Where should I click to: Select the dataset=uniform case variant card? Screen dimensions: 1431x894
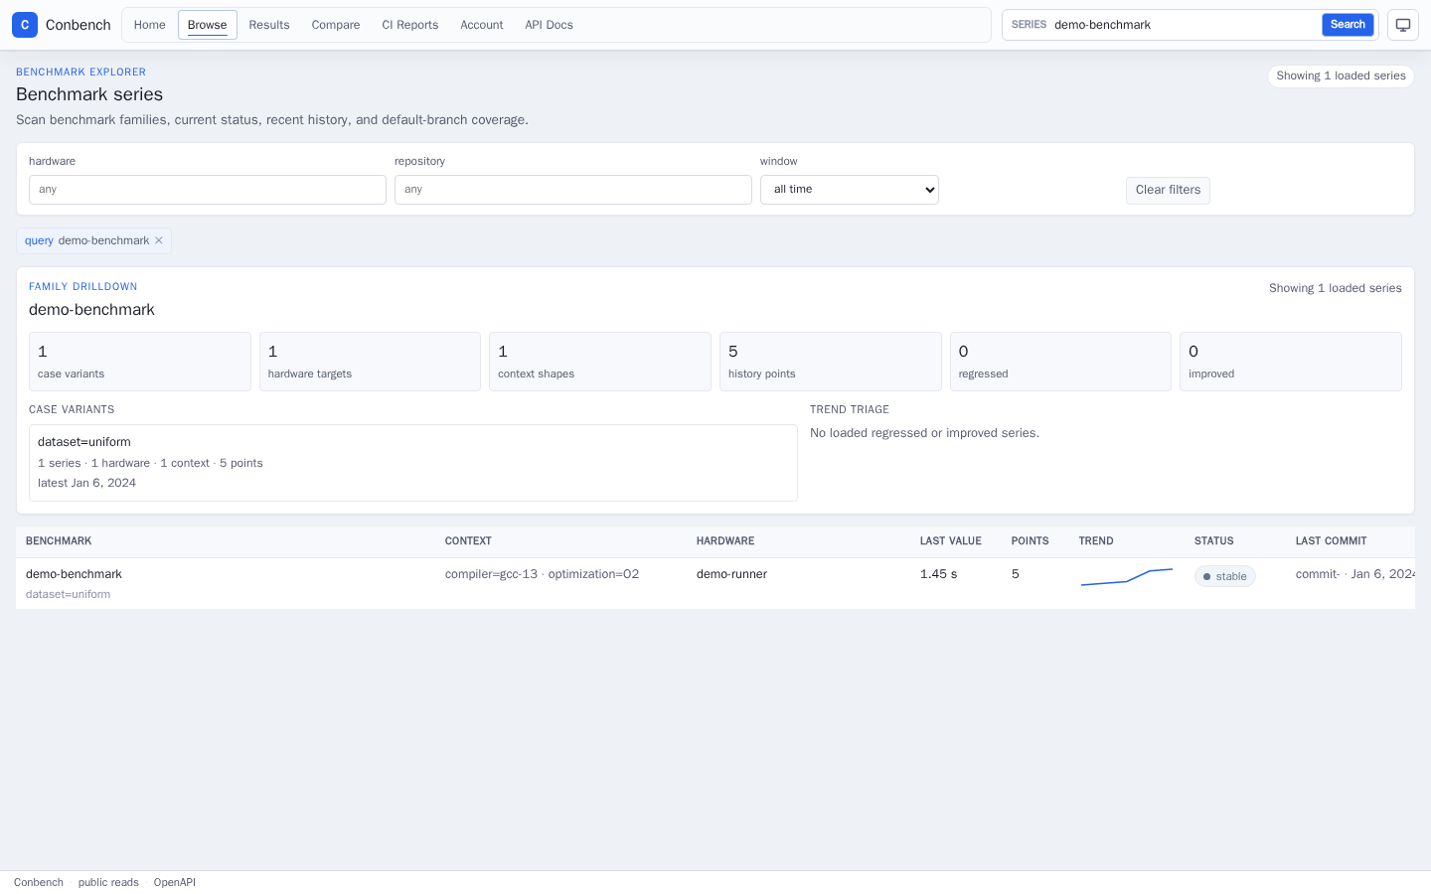(413, 463)
